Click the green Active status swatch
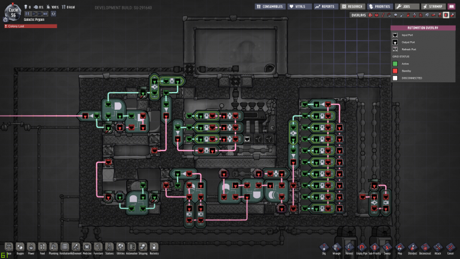This screenshot has width=460, height=259. pos(395,63)
